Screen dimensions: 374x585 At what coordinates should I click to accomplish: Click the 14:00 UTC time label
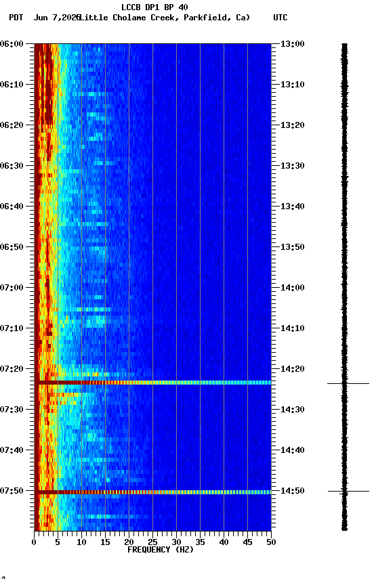coord(292,288)
